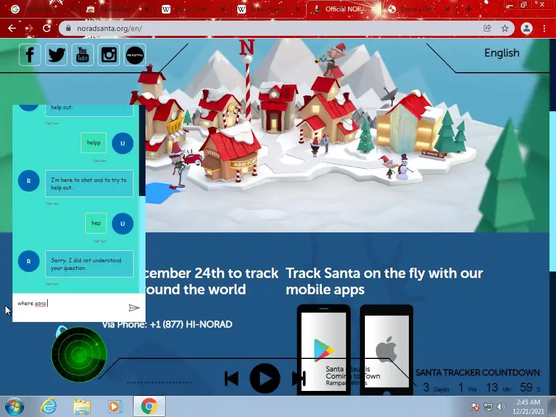The image size is (556, 417).
Task: Open NORAD's Facebook page icon
Action: 30,55
